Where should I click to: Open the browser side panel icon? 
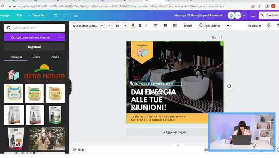[x=267, y=6]
